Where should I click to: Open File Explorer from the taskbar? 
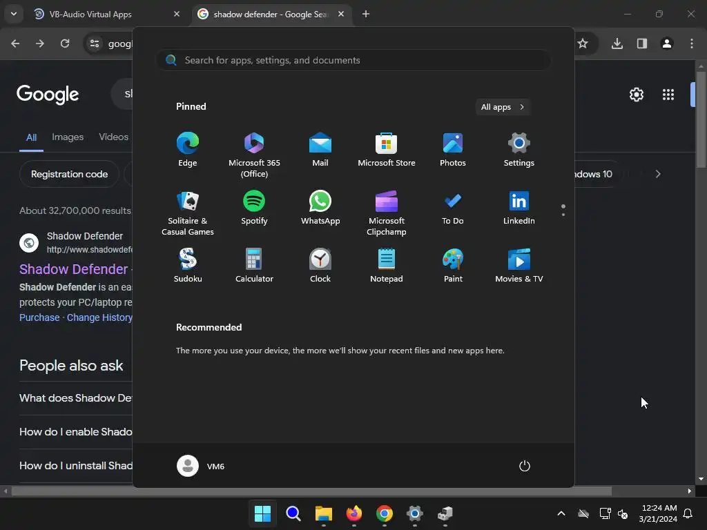[x=323, y=513]
